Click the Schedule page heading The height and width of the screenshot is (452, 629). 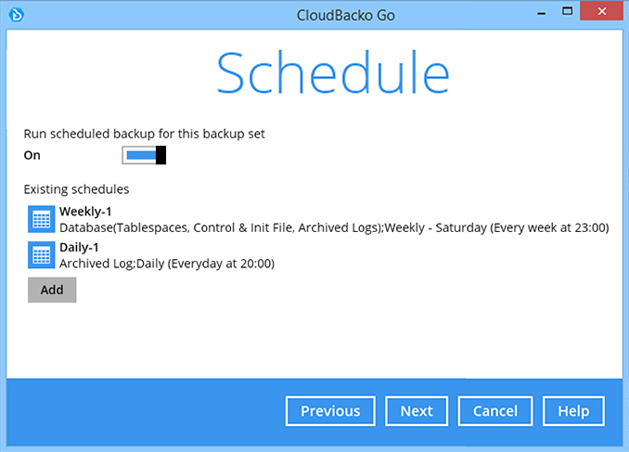pyautogui.click(x=333, y=72)
